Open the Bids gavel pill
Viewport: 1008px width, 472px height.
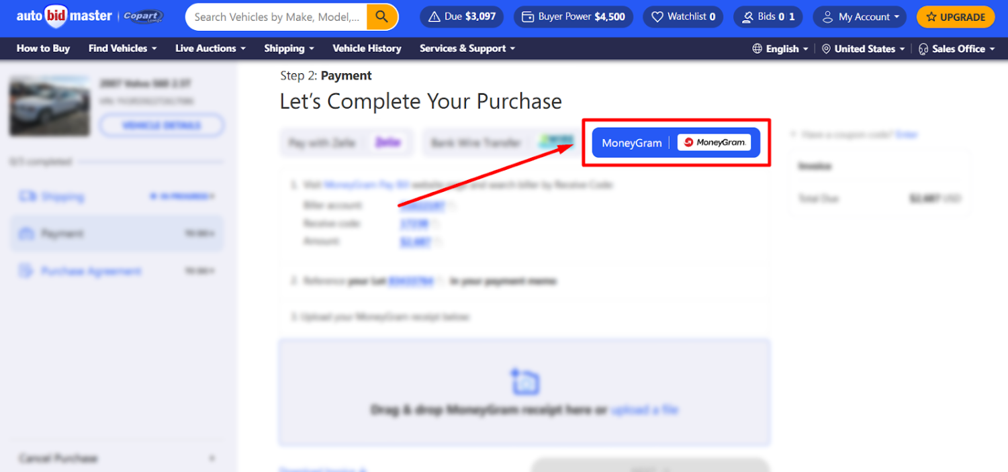click(x=769, y=17)
